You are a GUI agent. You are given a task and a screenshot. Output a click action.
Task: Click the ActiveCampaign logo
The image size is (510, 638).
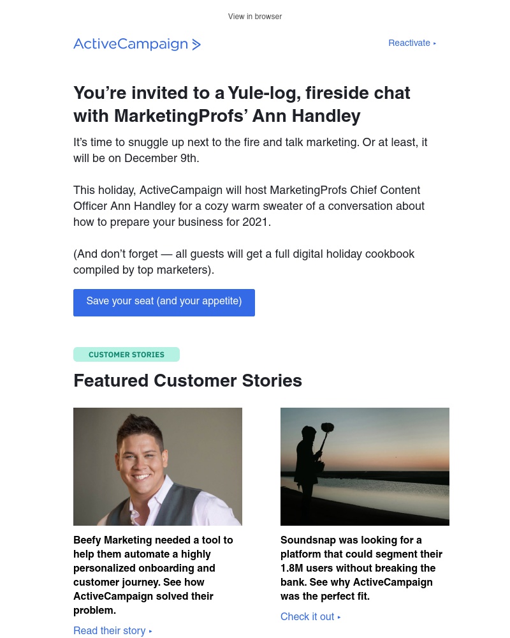[x=137, y=44]
